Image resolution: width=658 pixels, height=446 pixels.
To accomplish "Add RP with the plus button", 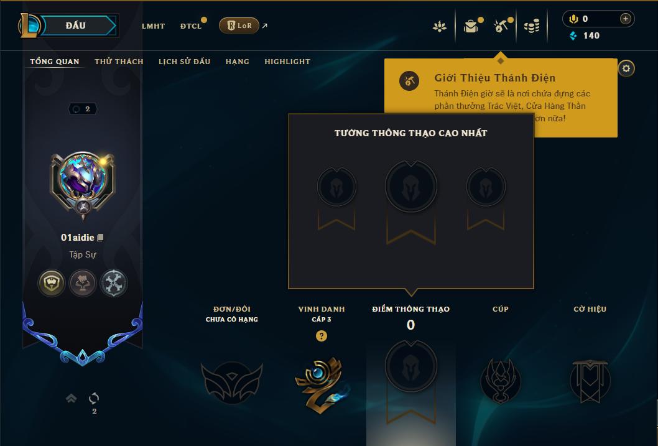I will [625, 19].
